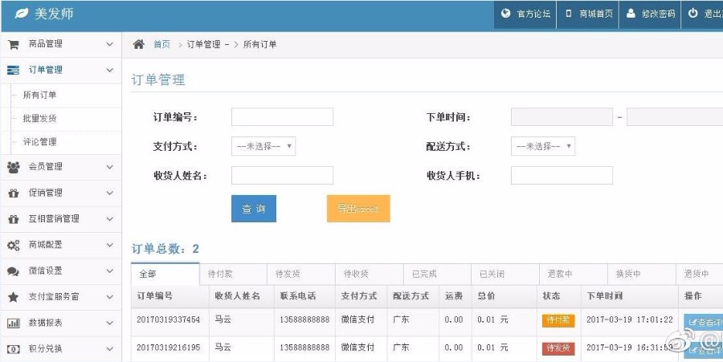Expand the 互相营销管理 menu chevron
The height and width of the screenshot is (362, 723).
point(110,219)
